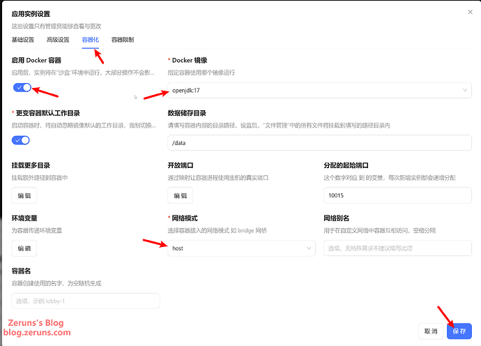Close the 应用实例设置 dialog with X icon
481x346 pixels.
[x=468, y=13]
